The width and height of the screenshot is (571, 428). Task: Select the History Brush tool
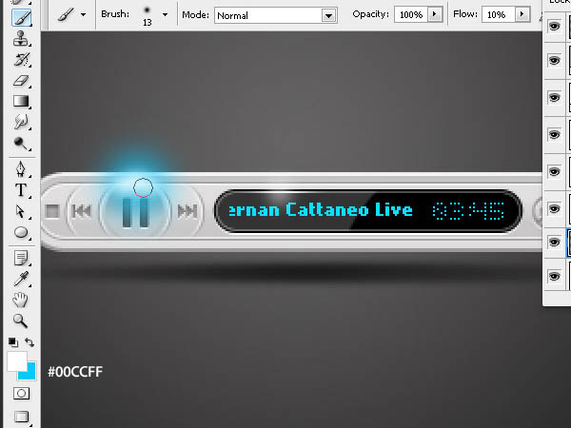[21, 59]
